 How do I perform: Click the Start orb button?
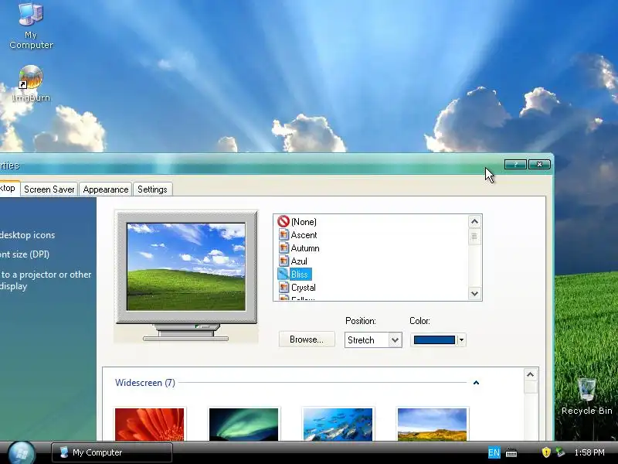point(22,453)
